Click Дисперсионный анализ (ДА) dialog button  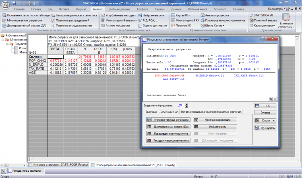point(168,127)
